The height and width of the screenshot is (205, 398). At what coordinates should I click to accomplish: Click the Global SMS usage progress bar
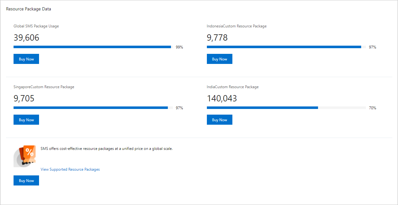[93, 47]
